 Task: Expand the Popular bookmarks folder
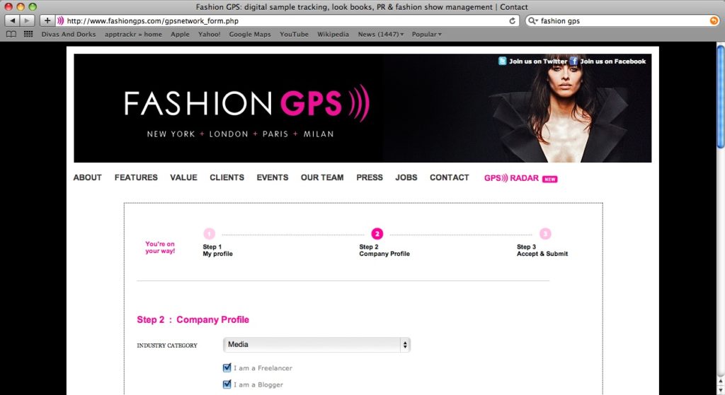[x=426, y=34]
